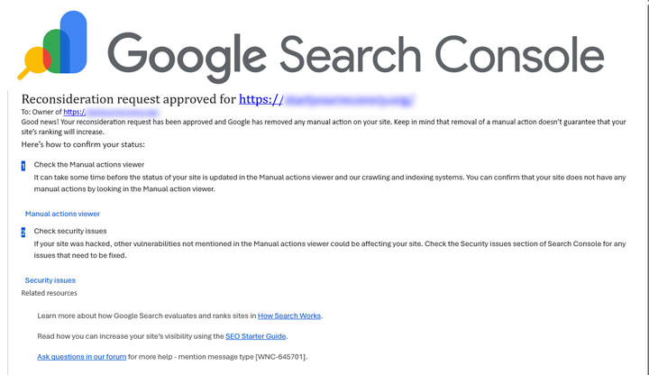This screenshot has width=649, height=375.
Task: Open the blue "Manual actions viewer" link
Action: coord(62,215)
